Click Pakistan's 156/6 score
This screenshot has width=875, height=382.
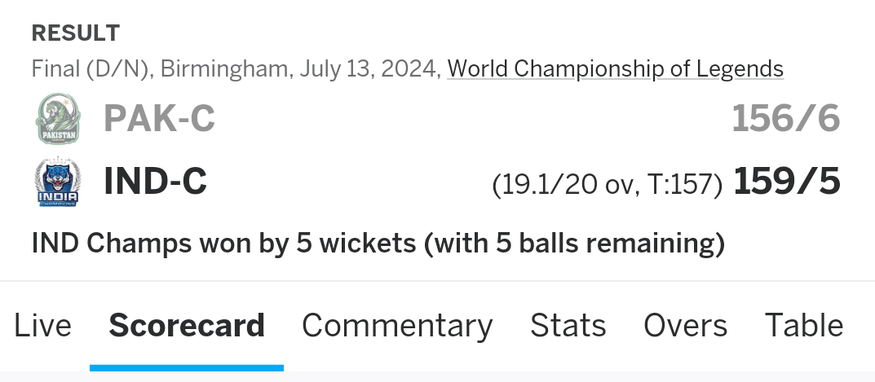pyautogui.click(x=786, y=119)
